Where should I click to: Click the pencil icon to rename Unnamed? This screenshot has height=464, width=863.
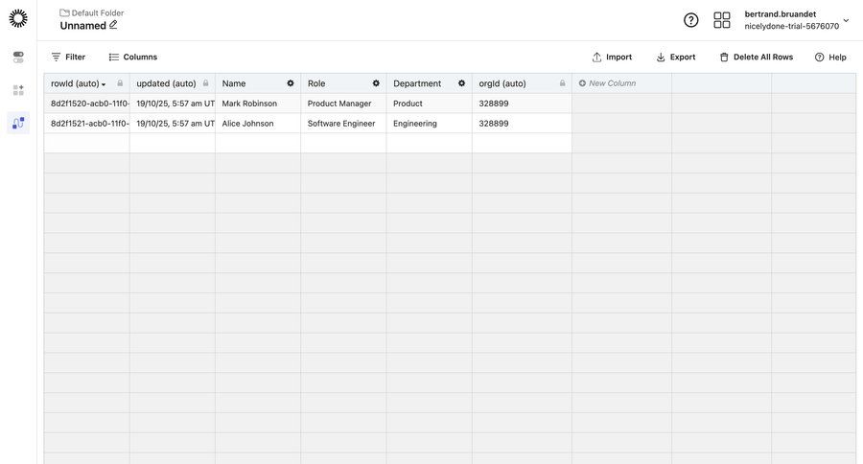tap(113, 25)
